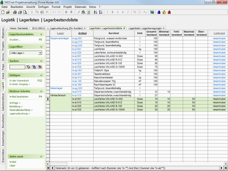Click the Drucken... link
The height and width of the screenshot is (171, 228).
pos(15,40)
